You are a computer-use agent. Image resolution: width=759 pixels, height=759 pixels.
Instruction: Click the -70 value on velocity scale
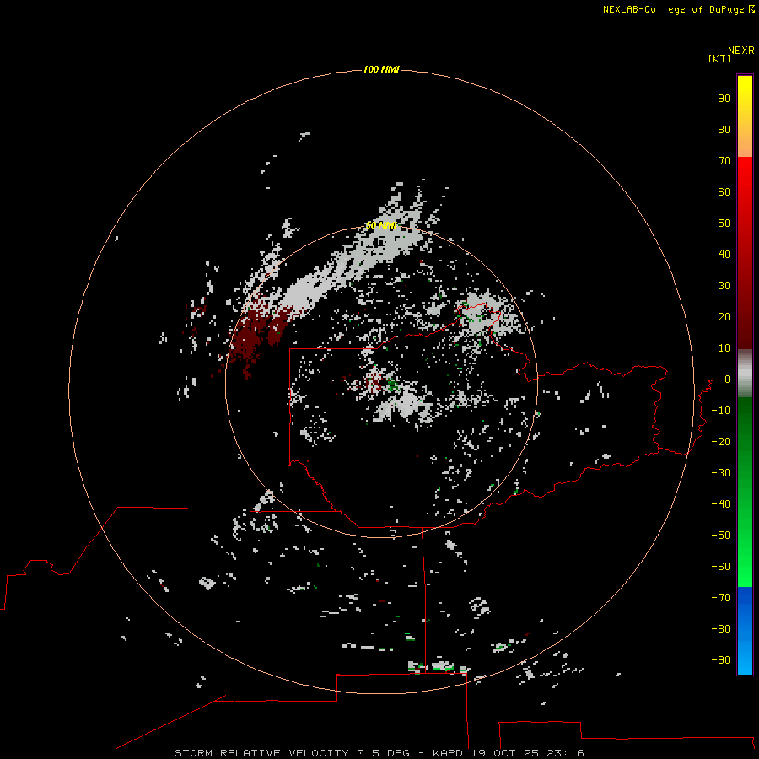(721, 598)
